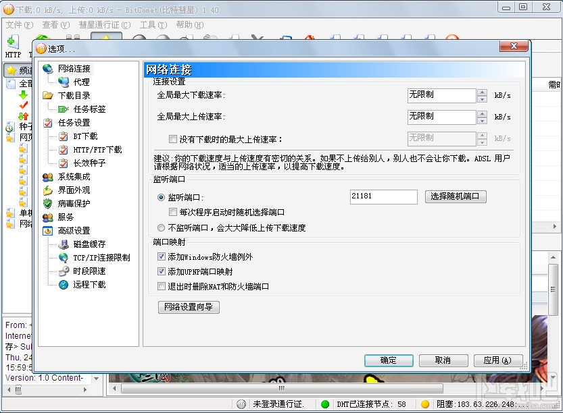Click the passport status icon in status bar
Viewport: 563px width, 413px height.
click(x=241, y=404)
